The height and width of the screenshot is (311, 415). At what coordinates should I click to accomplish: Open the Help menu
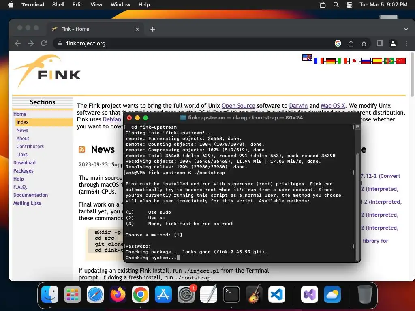tap(144, 5)
